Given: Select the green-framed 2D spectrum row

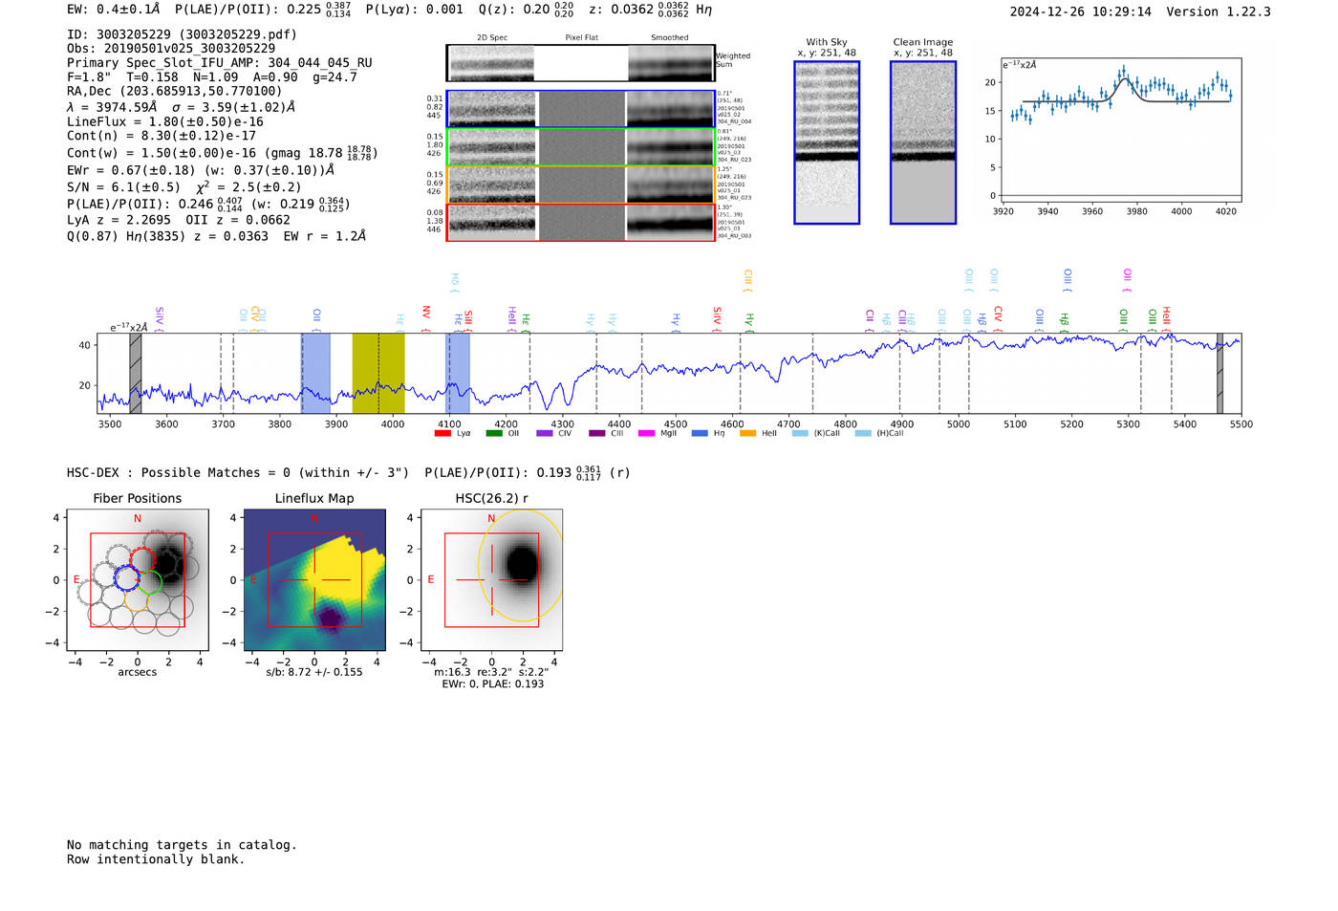Looking at the screenshot, I should (x=581, y=147).
